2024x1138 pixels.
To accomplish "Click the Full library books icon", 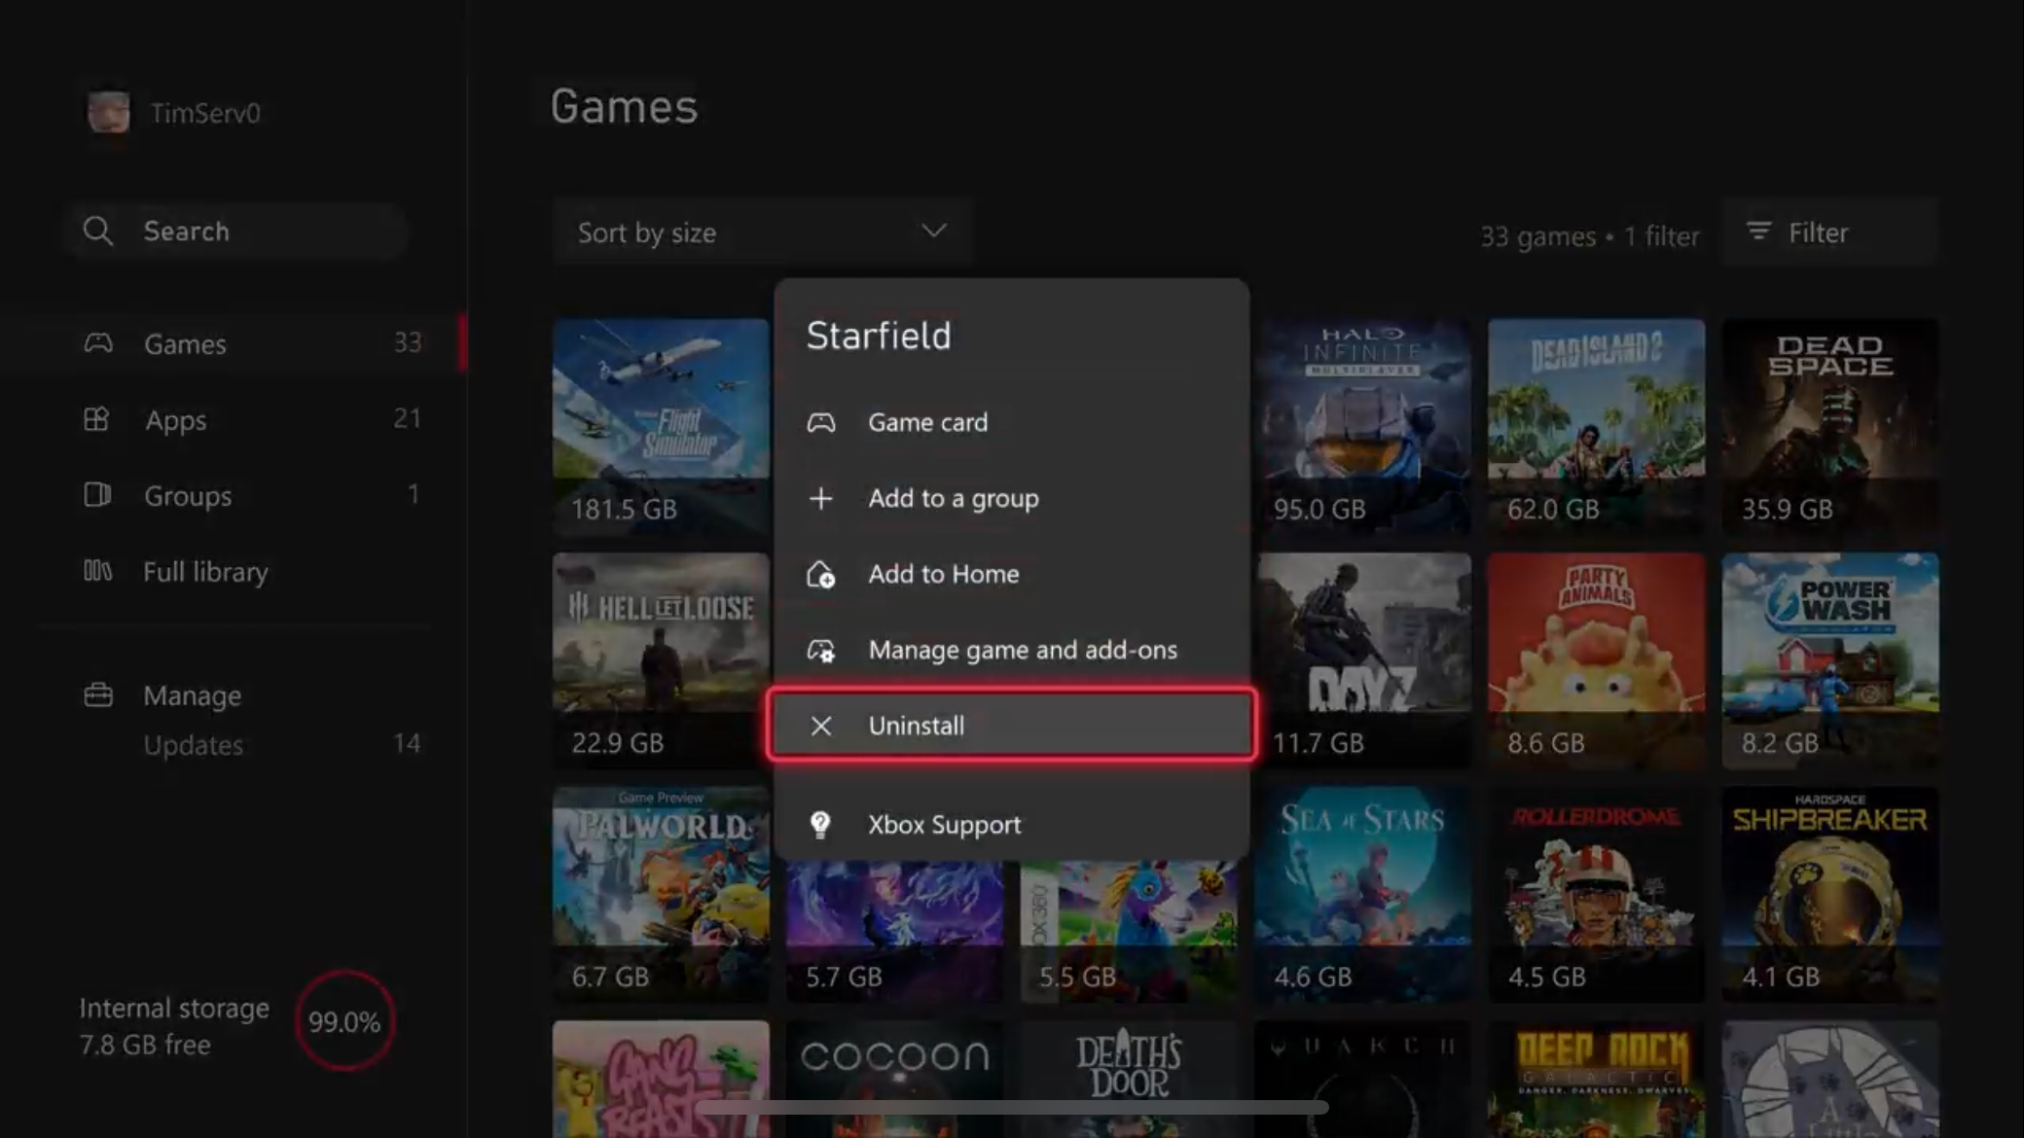I will 97,571.
